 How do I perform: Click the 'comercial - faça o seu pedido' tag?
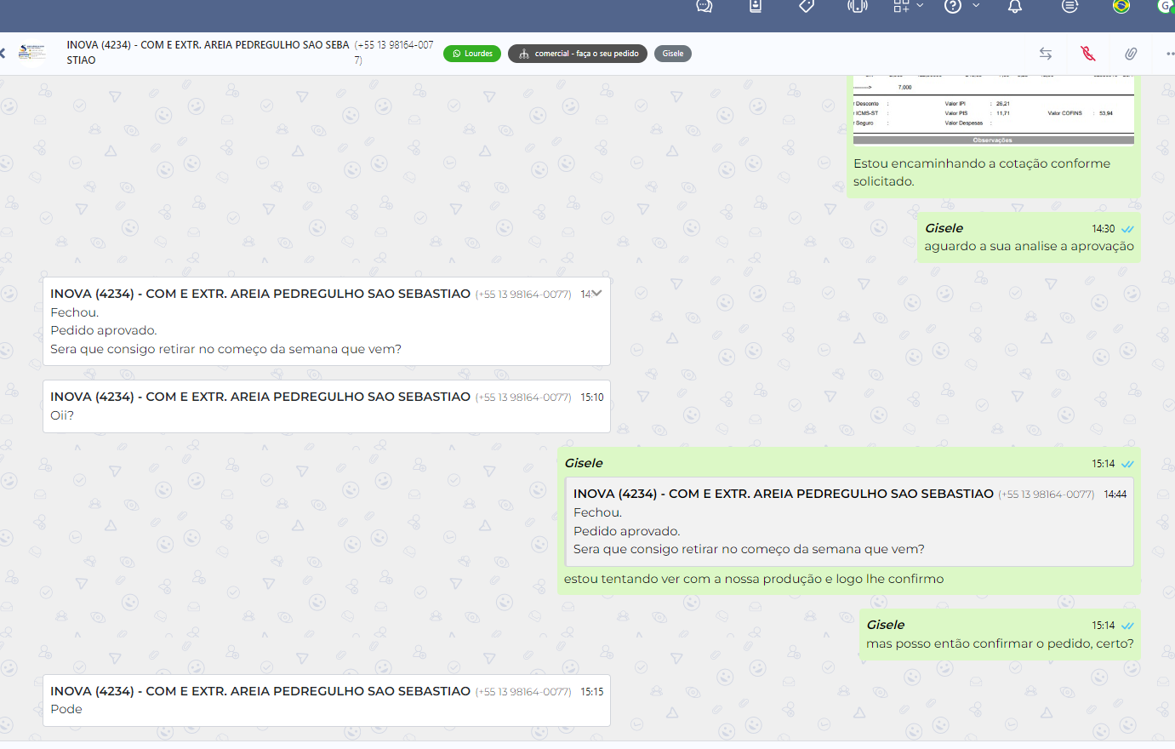pos(578,54)
